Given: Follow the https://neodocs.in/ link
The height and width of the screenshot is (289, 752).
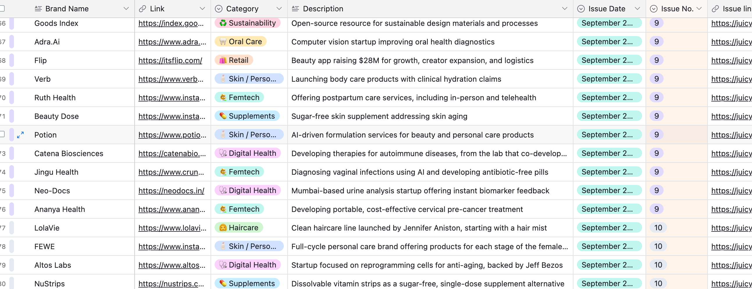Looking at the screenshot, I should pos(171,191).
